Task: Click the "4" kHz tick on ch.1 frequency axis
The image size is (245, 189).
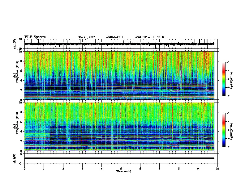Action: pyautogui.click(x=22, y=81)
